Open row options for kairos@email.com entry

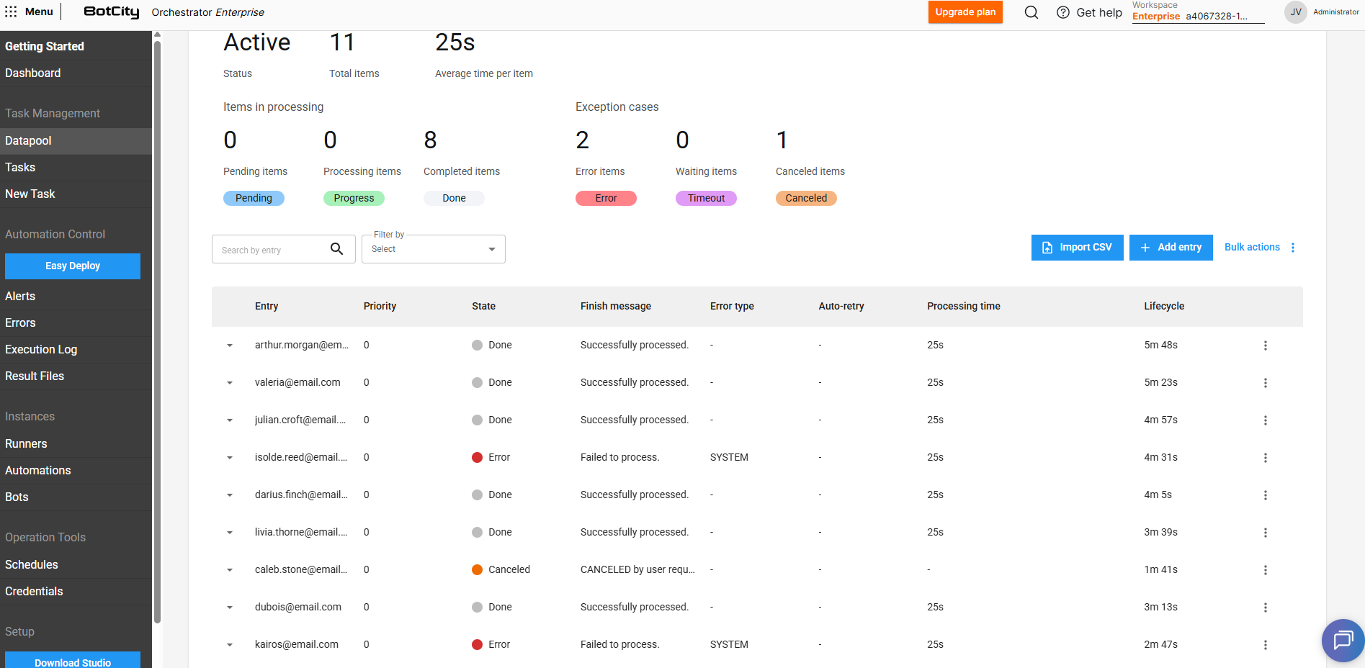tap(1265, 645)
